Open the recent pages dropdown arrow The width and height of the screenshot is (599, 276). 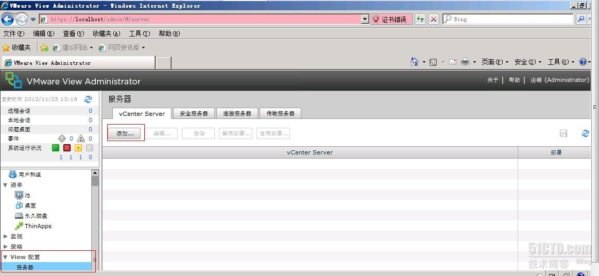point(33,20)
